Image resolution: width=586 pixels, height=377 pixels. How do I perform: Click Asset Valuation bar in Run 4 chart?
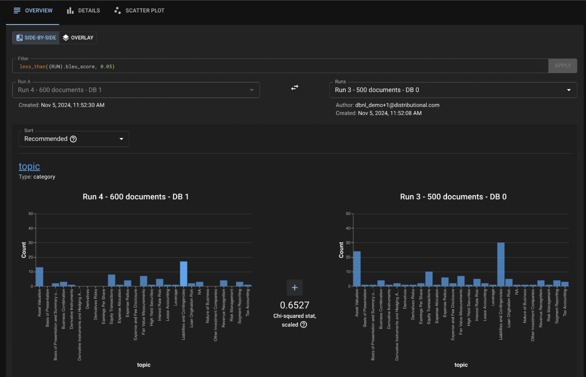pos(40,277)
